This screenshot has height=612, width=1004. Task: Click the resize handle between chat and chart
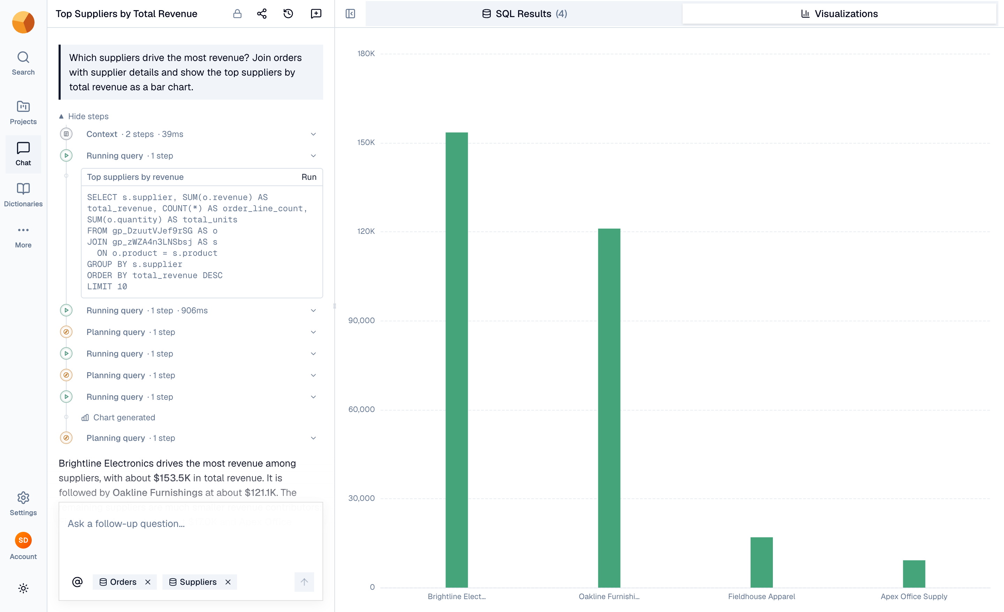pyautogui.click(x=335, y=306)
